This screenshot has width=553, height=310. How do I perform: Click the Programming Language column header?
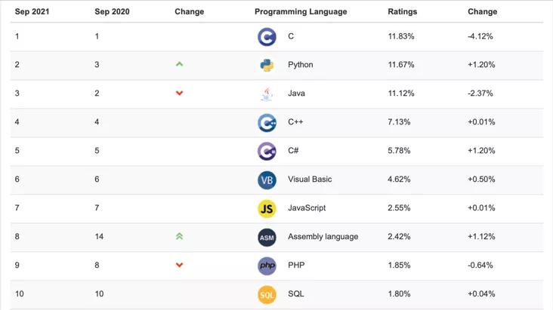[x=301, y=12]
